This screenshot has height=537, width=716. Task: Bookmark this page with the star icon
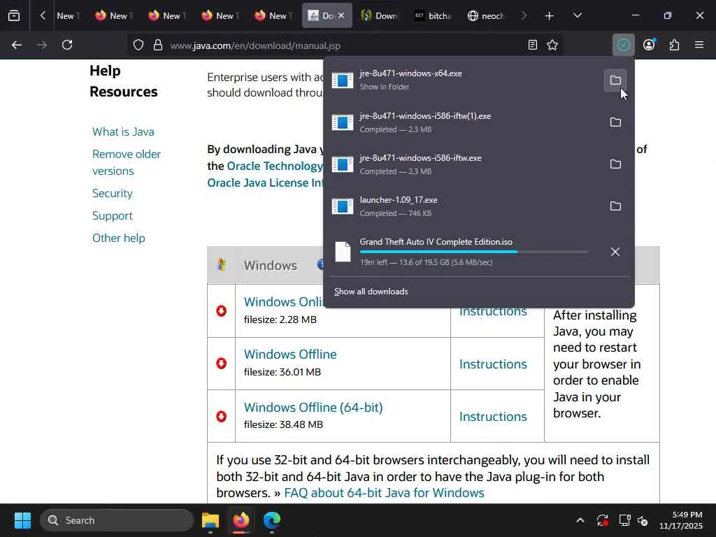[552, 45]
